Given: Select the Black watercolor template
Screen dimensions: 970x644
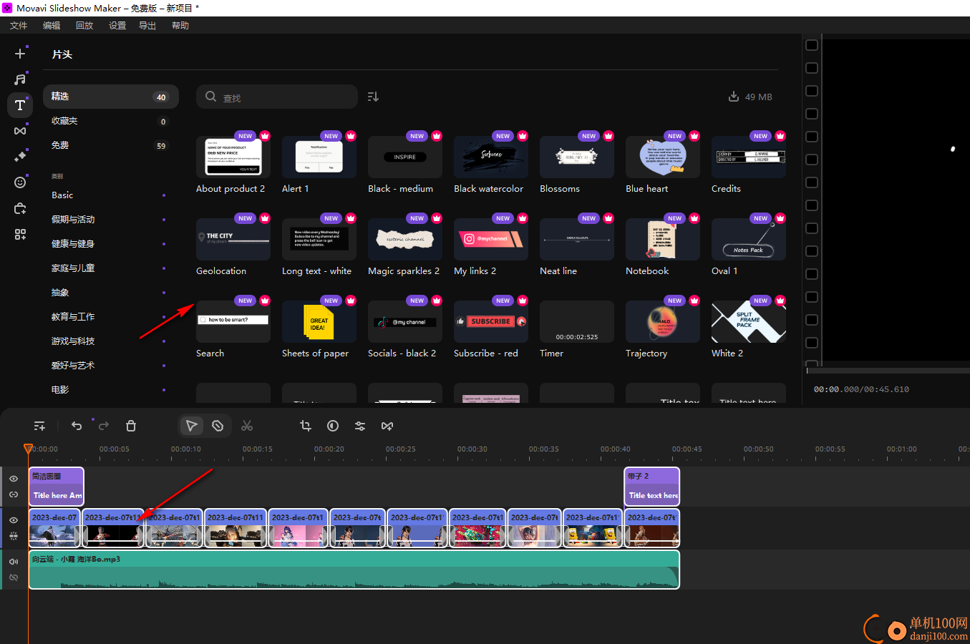Looking at the screenshot, I should pyautogui.click(x=491, y=157).
